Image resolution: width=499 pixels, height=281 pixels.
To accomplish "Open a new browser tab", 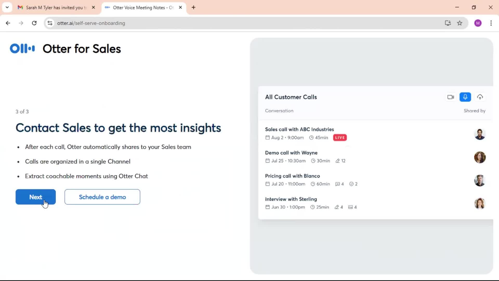I will coord(193,8).
